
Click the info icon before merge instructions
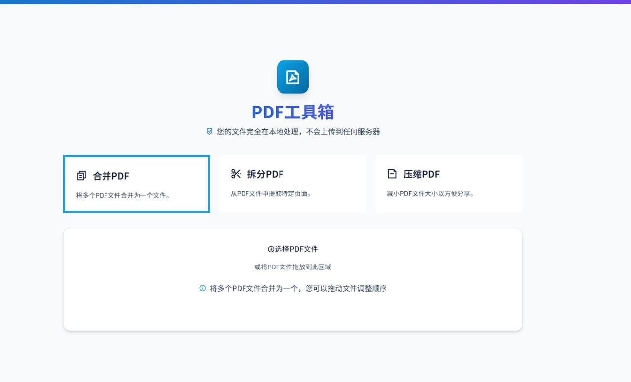(x=202, y=288)
